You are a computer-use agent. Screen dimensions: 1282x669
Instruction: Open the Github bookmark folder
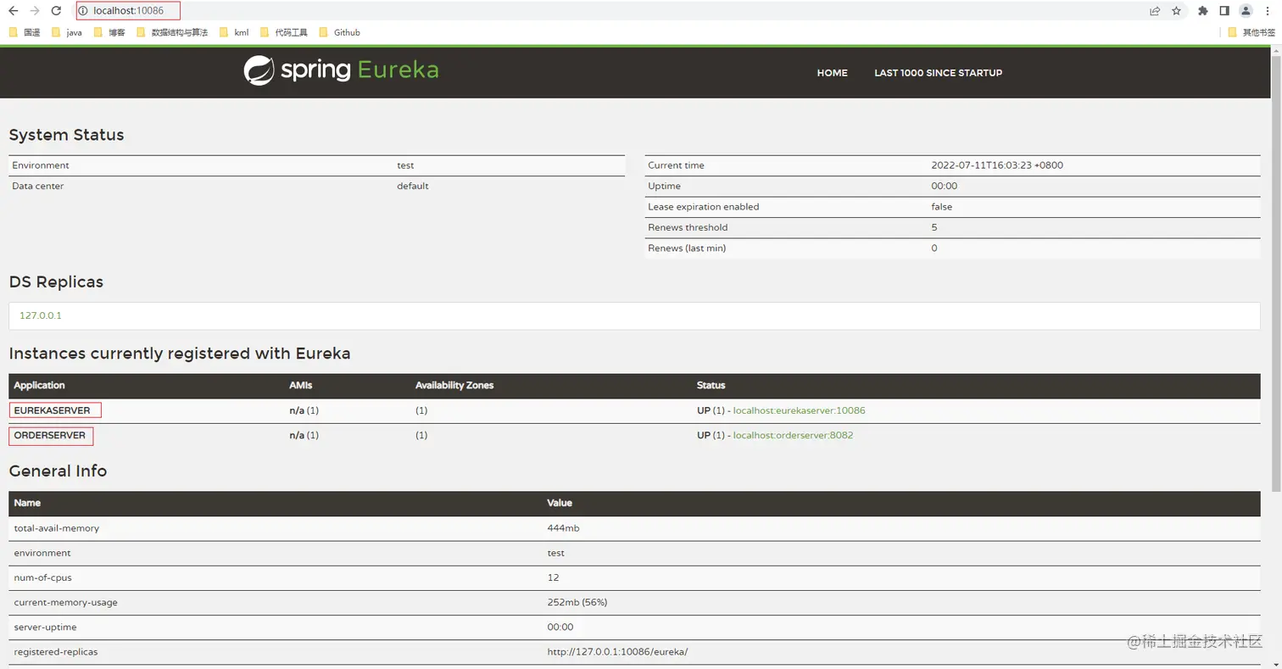(x=339, y=32)
